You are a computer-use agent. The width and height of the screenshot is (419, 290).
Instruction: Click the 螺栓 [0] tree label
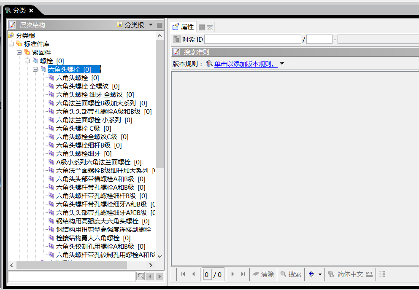click(52, 61)
